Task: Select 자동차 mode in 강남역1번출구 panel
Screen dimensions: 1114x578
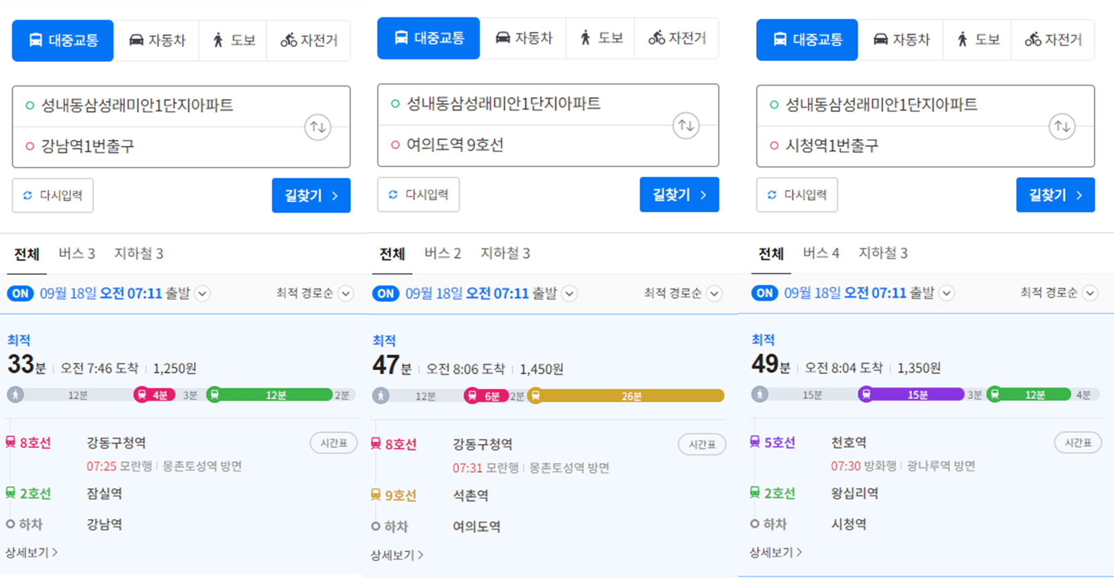Action: coord(157,40)
